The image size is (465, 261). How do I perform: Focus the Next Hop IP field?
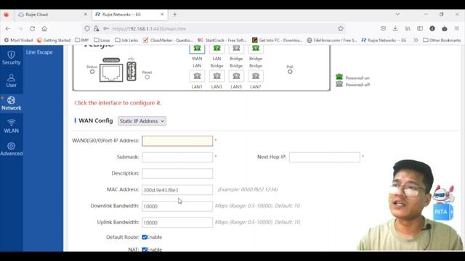click(x=325, y=157)
